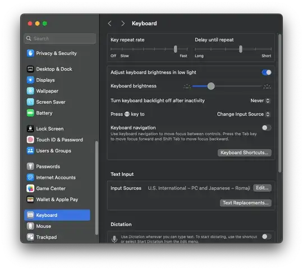Viewport: 303px width, 270px height.
Task: Open Text Replacements
Action: coord(246,203)
